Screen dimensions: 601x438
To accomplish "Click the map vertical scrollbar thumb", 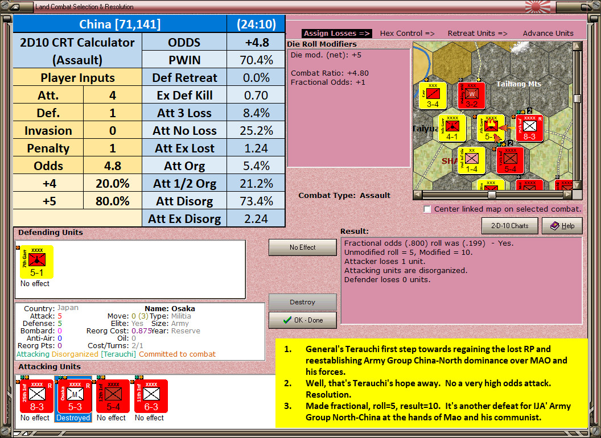I will point(577,98).
